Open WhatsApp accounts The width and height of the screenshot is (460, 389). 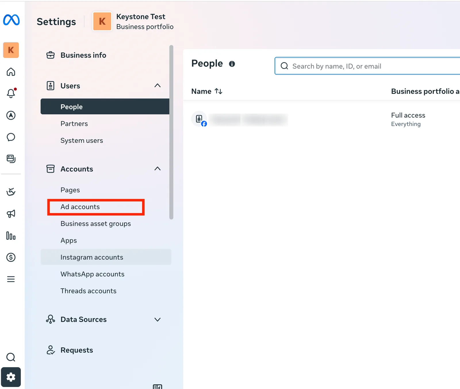[93, 274]
